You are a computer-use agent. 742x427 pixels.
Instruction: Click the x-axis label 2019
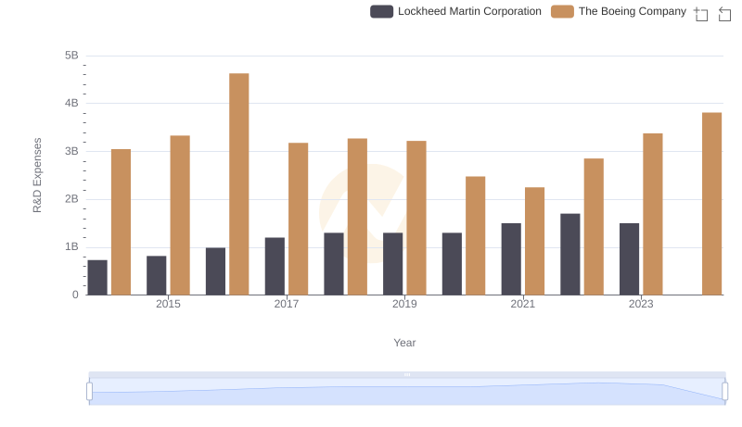pyautogui.click(x=404, y=304)
